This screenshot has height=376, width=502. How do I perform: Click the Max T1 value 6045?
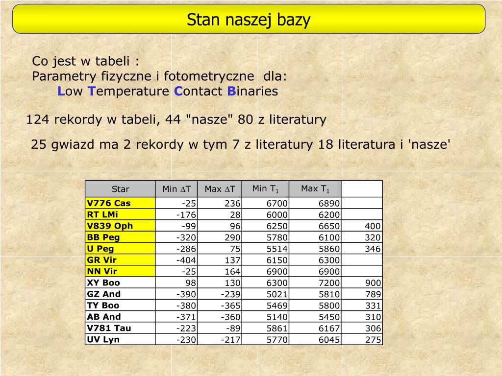point(329,340)
